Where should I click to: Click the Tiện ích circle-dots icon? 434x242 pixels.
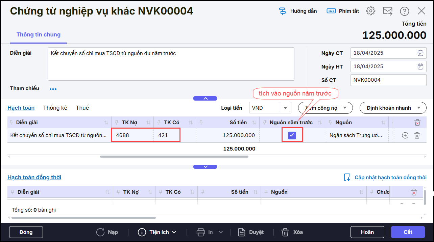click(x=142, y=232)
